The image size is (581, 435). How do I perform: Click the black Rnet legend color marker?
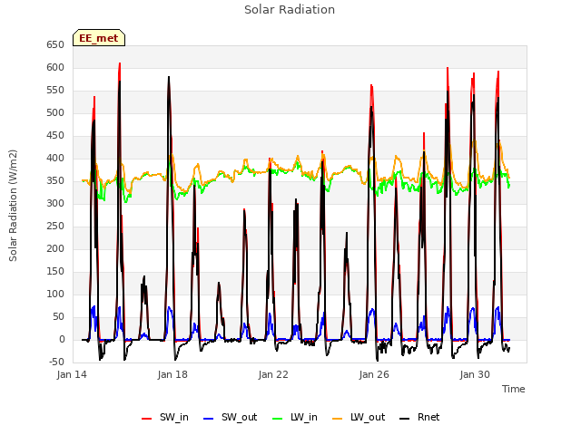(405, 419)
